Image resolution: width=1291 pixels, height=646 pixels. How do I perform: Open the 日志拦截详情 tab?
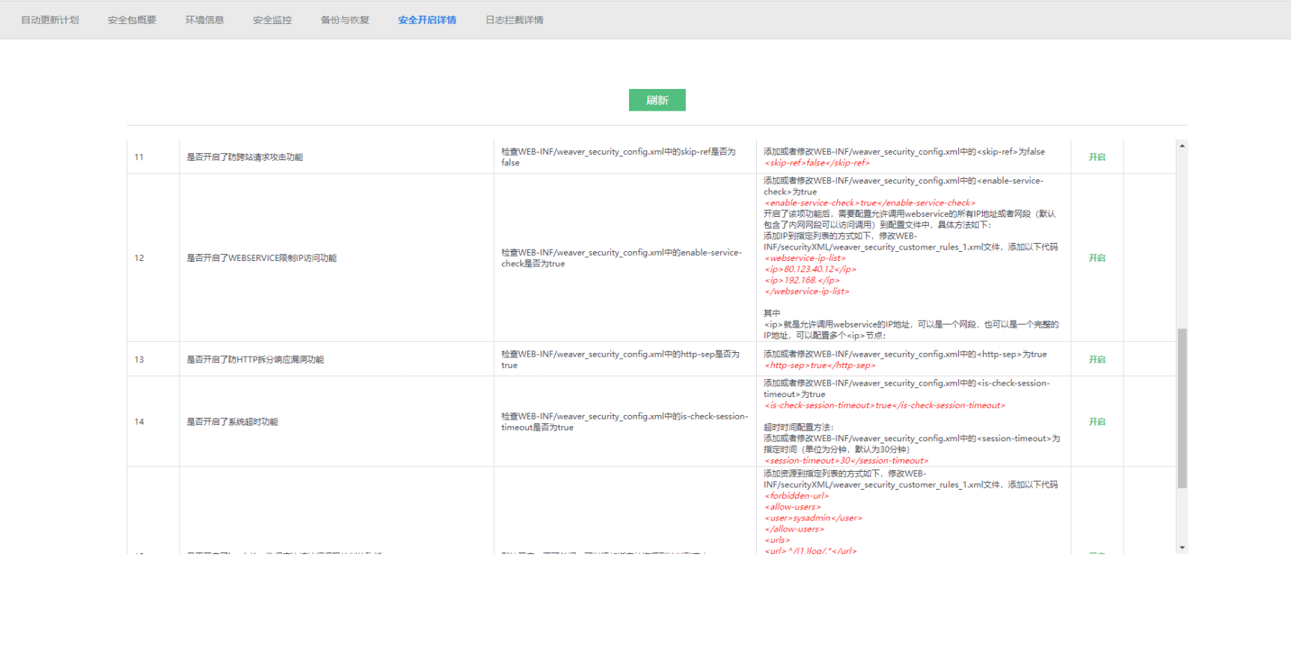tap(515, 20)
